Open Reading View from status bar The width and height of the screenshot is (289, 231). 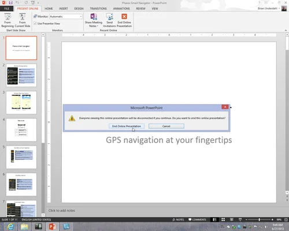(232, 219)
